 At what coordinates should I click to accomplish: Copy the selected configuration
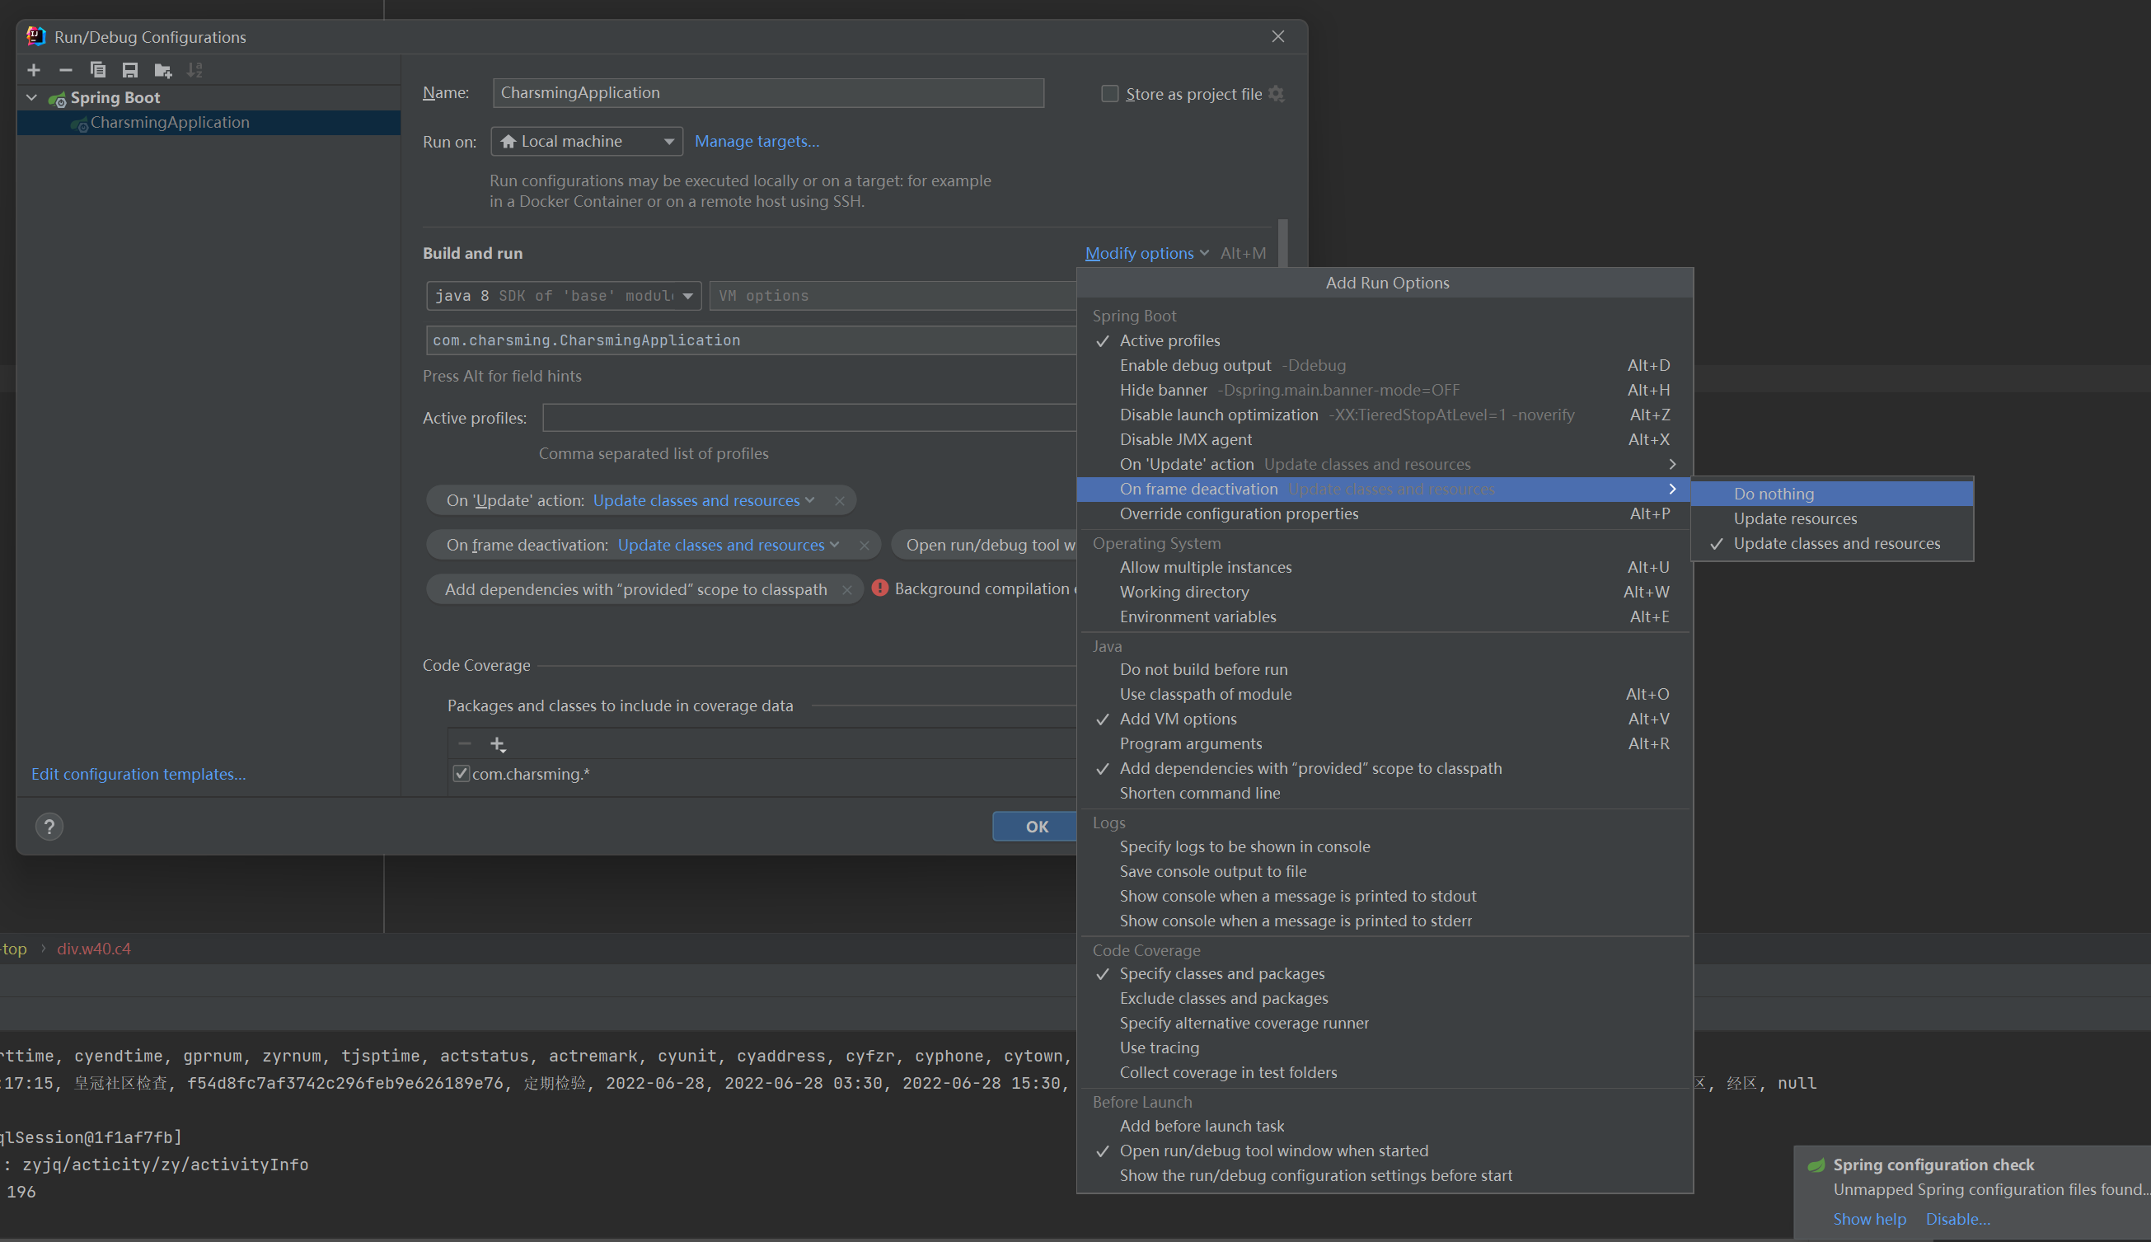(x=98, y=70)
